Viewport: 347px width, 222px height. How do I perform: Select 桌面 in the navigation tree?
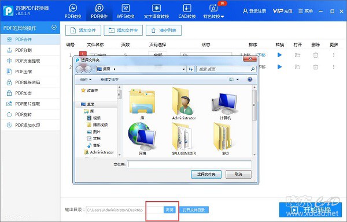[88, 104]
